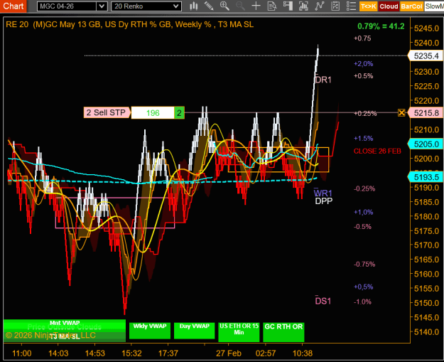This screenshot has height=362, width=444.
Task: Click the -0.75% level label
Action: 364,264
